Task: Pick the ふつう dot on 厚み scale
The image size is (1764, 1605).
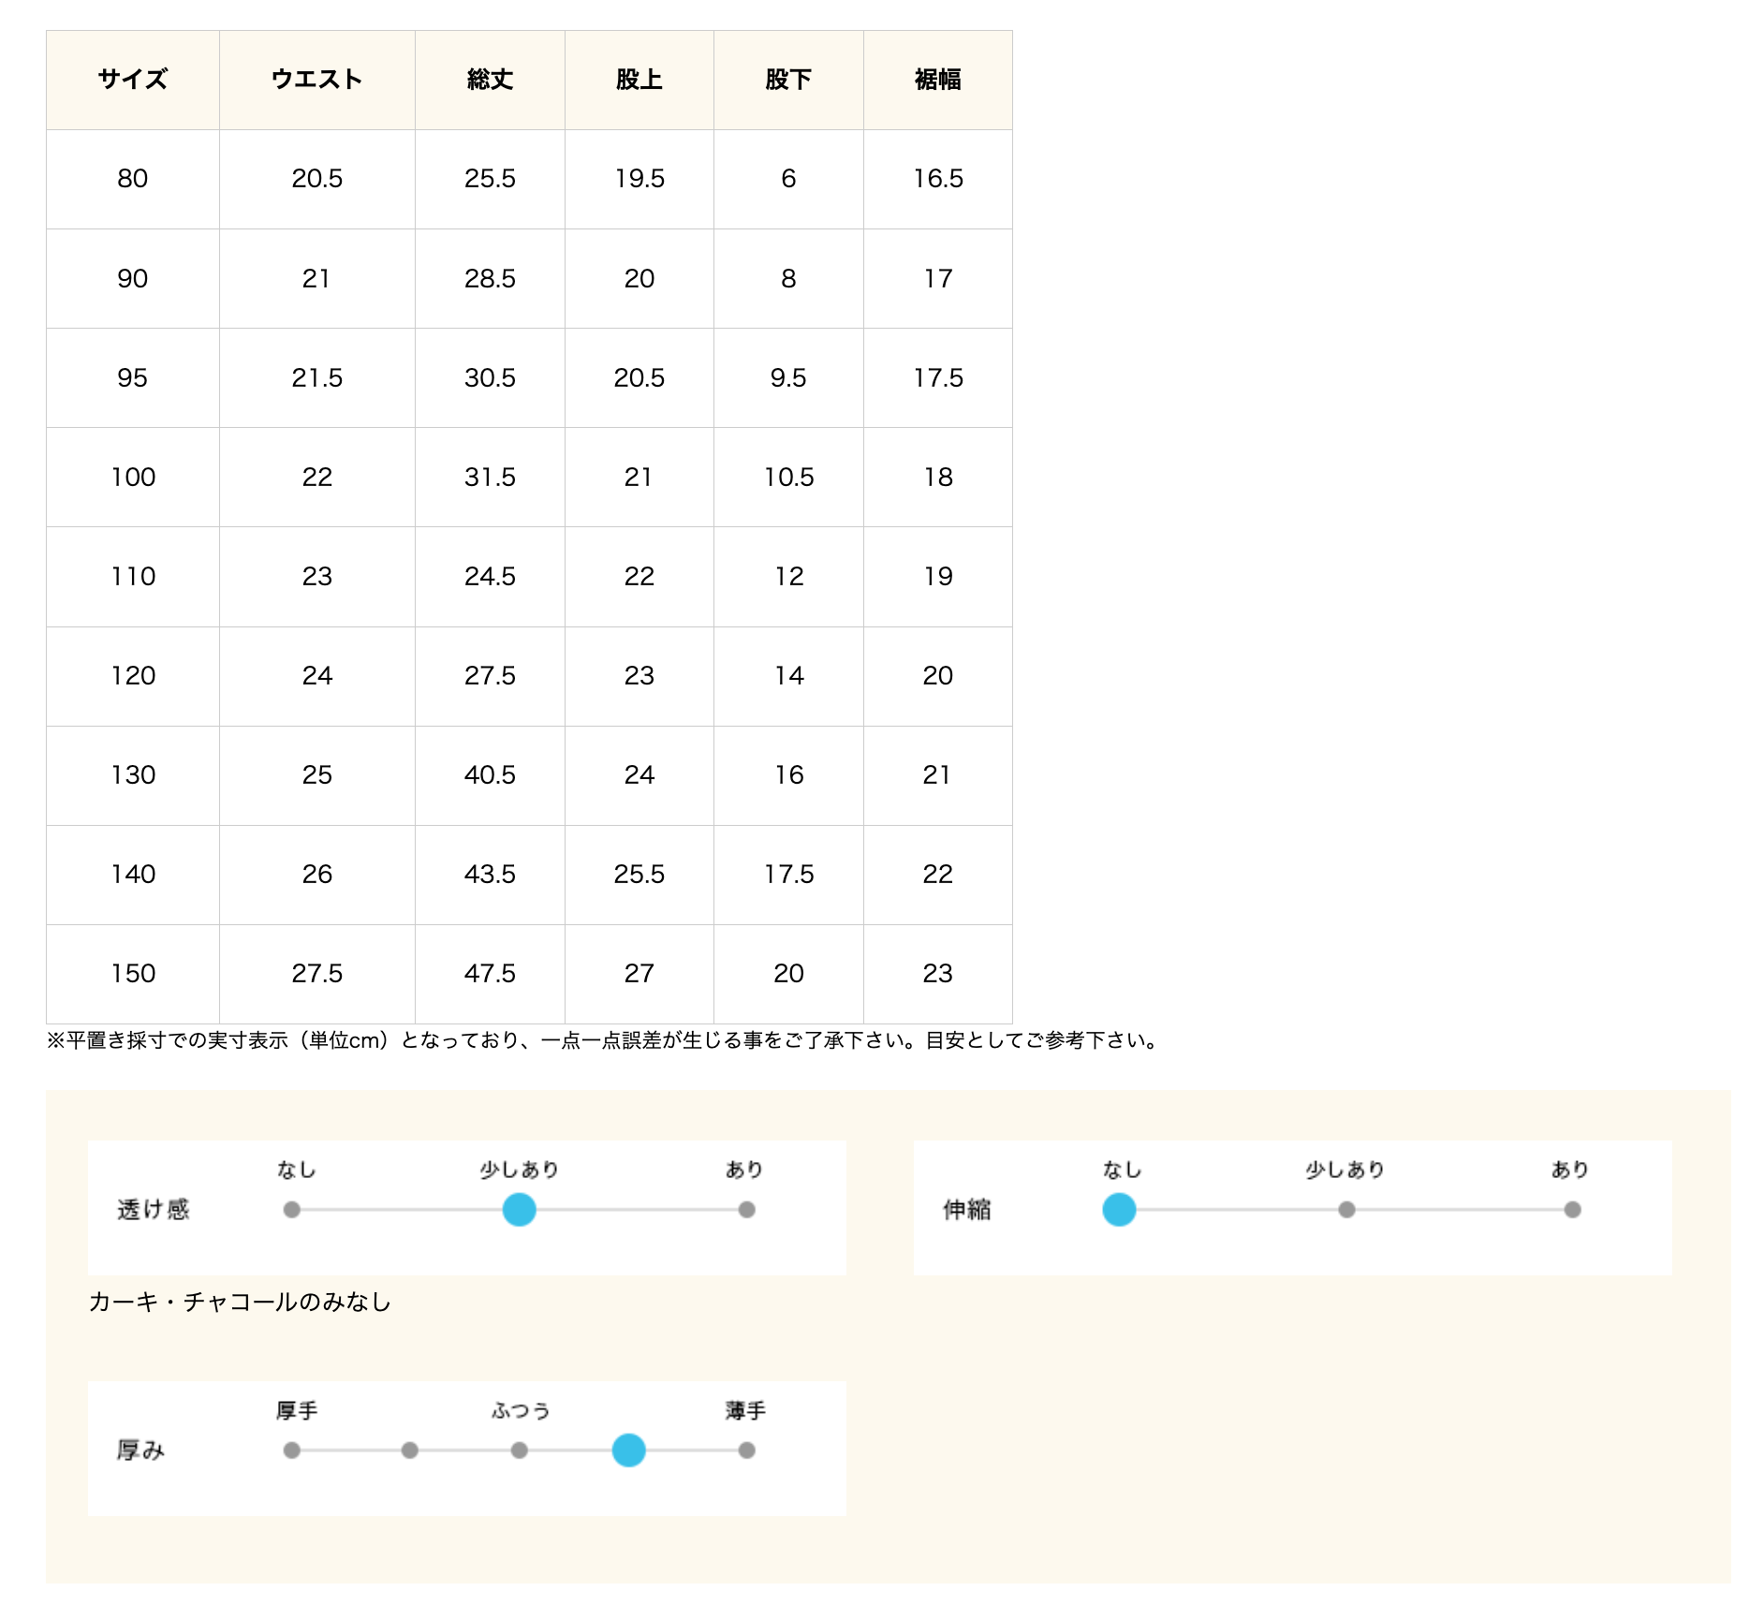Action: click(519, 1450)
